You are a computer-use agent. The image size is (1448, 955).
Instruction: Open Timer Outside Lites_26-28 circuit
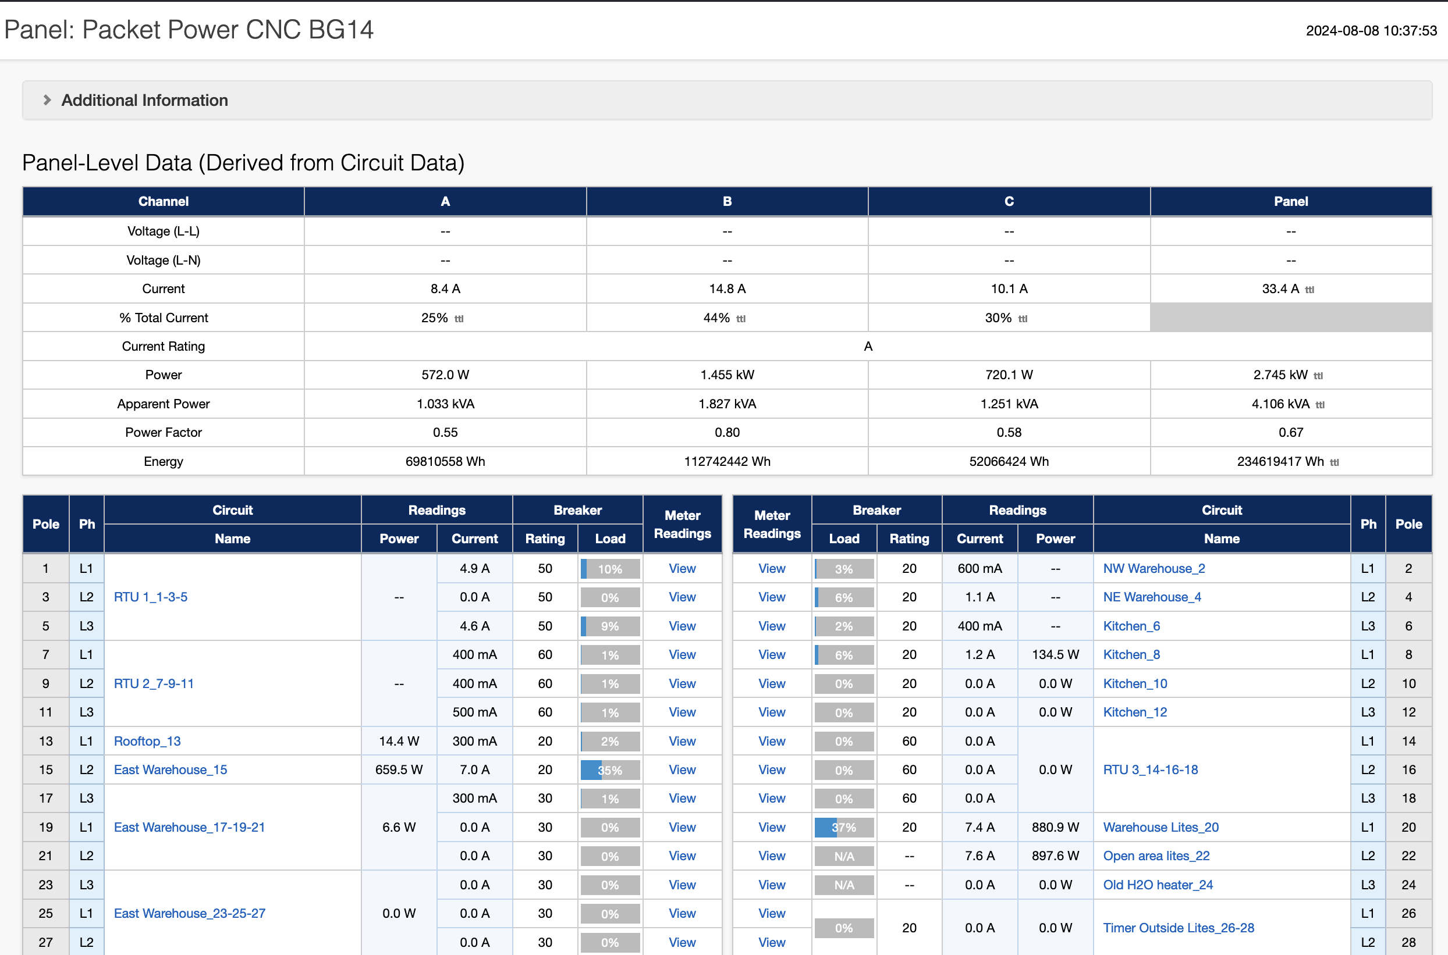[x=1178, y=928]
